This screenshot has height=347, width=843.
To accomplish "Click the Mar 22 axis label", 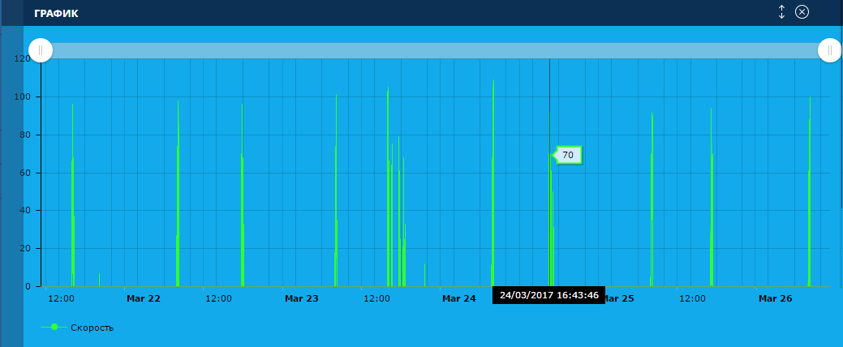I will 144,298.
